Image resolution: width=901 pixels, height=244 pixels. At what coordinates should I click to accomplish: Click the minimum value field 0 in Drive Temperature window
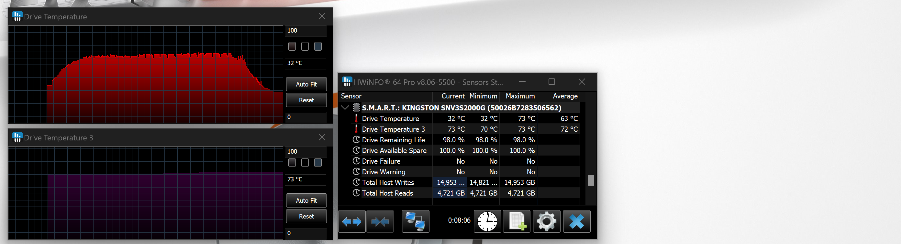coord(306,117)
